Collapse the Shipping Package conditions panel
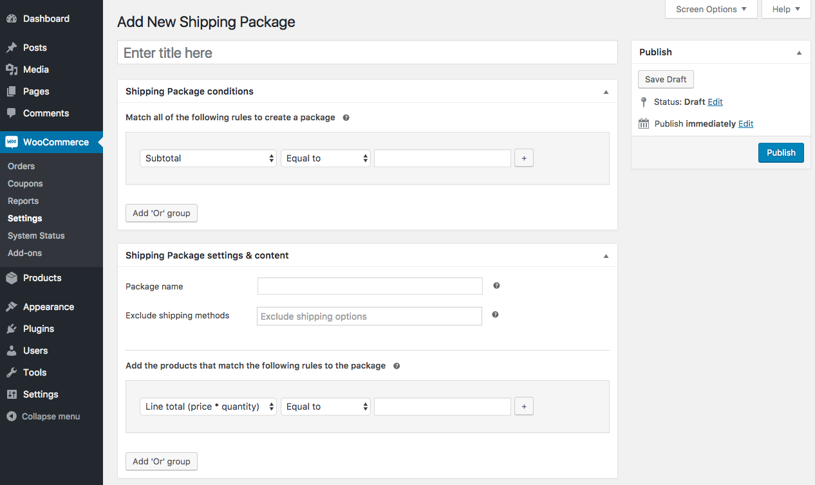Image resolution: width=815 pixels, height=485 pixels. tap(606, 92)
